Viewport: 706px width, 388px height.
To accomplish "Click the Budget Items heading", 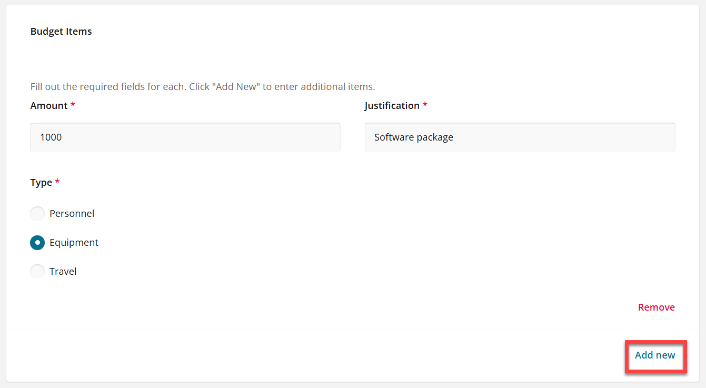I will pos(61,31).
